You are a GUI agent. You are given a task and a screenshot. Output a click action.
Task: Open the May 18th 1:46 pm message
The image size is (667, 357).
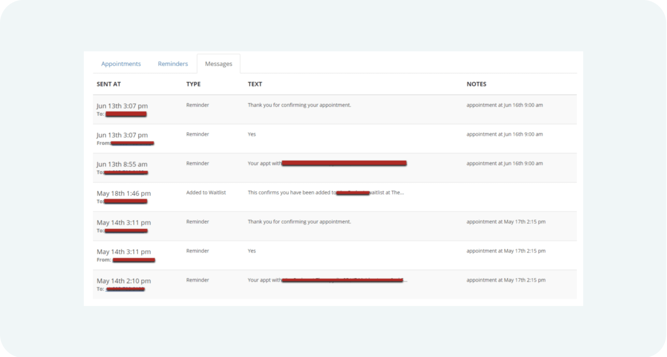click(123, 193)
